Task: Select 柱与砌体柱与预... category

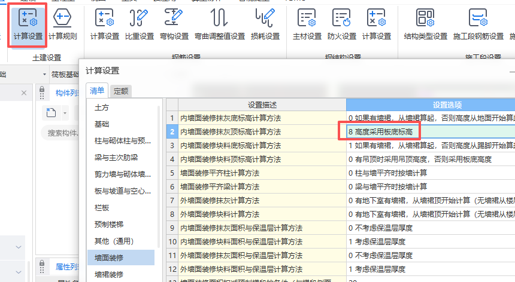Action: (x=123, y=141)
